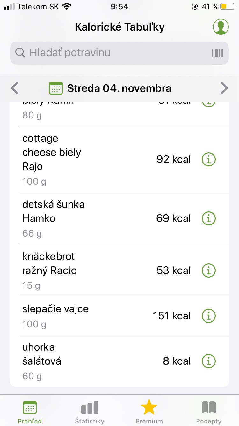
Task: Open the Premium tab
Action: pos(149,412)
